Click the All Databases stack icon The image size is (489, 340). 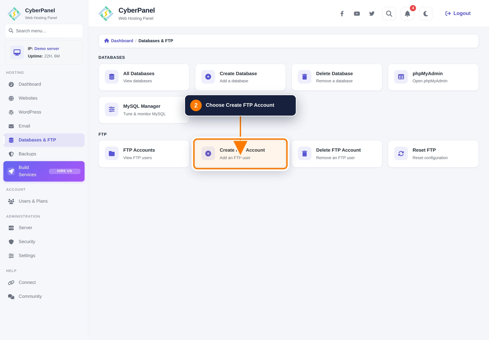coord(112,77)
